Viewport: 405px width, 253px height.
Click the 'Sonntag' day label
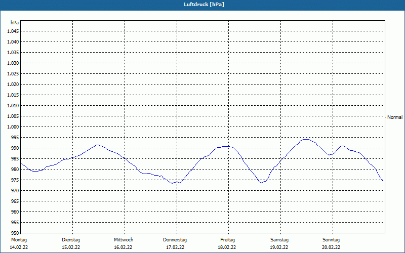pos(331,240)
